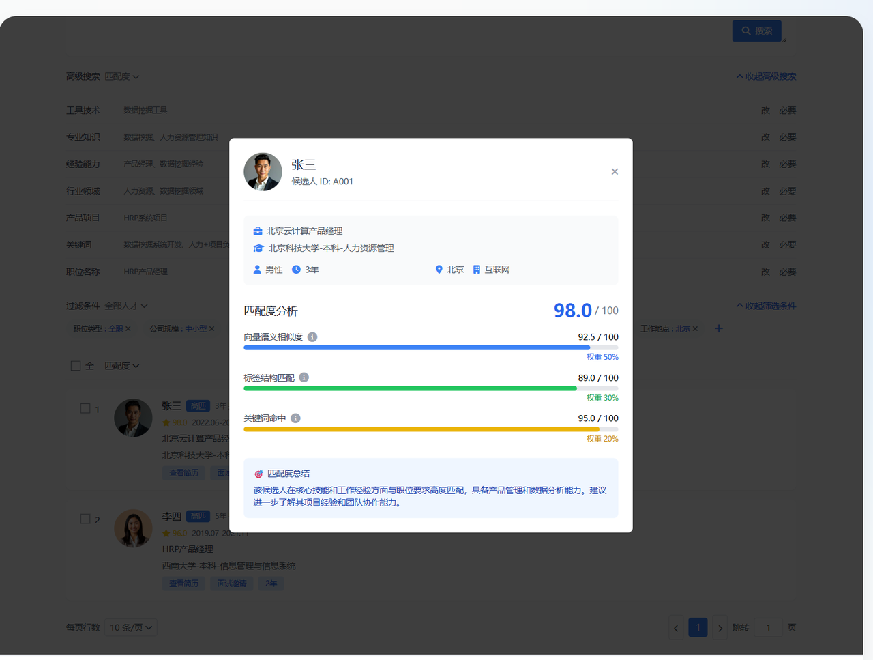This screenshot has width=873, height=660.
Task: Remove the 公司规模 中小型 filter tag
Action: click(x=211, y=329)
